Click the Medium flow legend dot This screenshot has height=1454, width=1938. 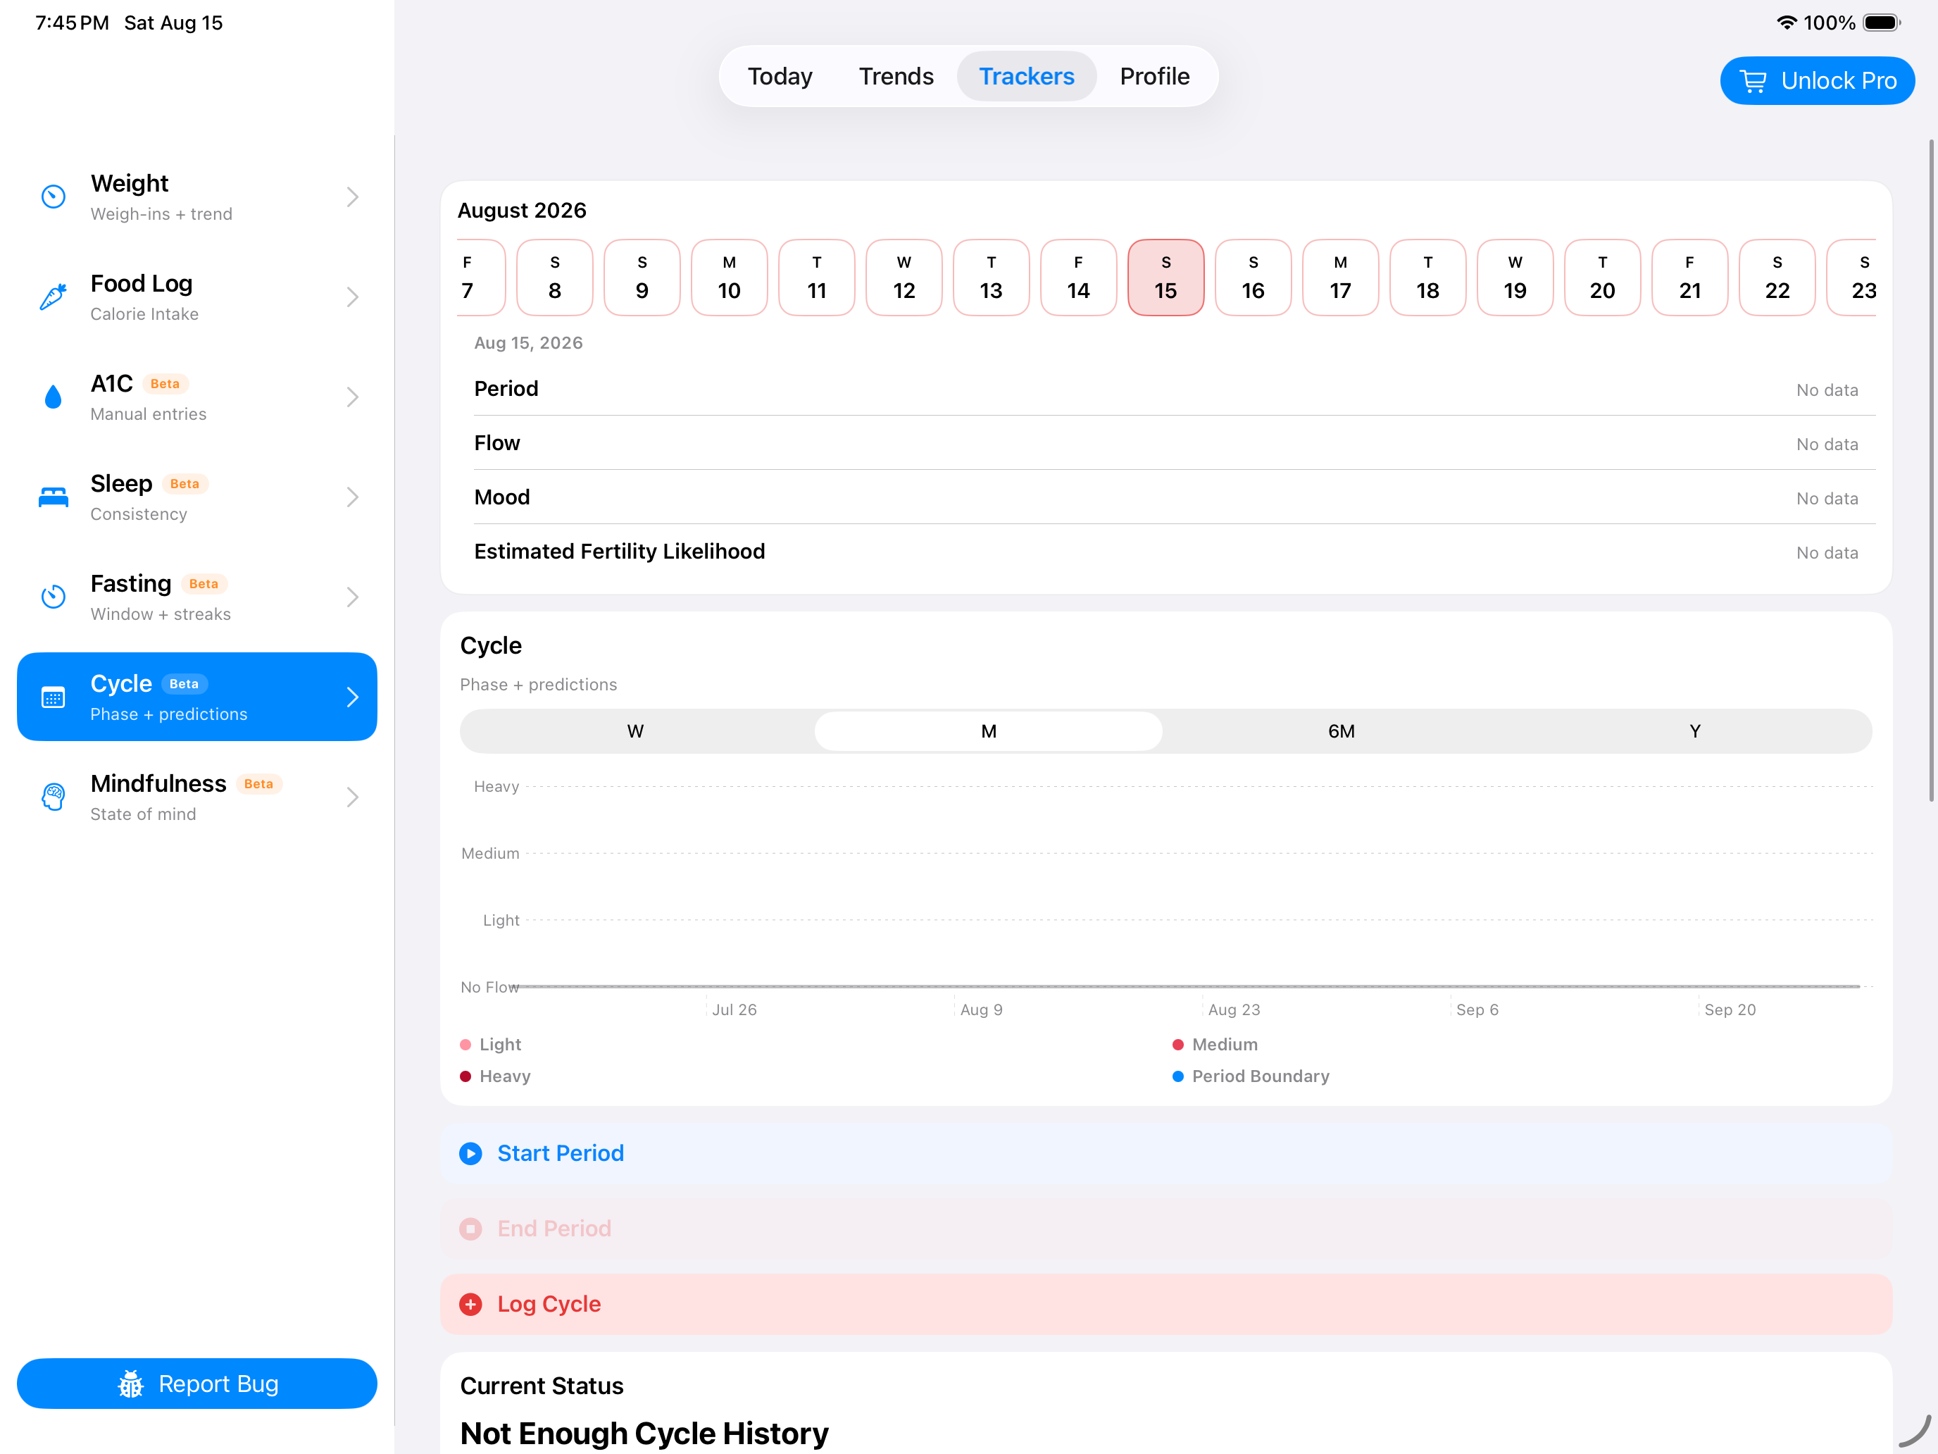(x=1177, y=1045)
